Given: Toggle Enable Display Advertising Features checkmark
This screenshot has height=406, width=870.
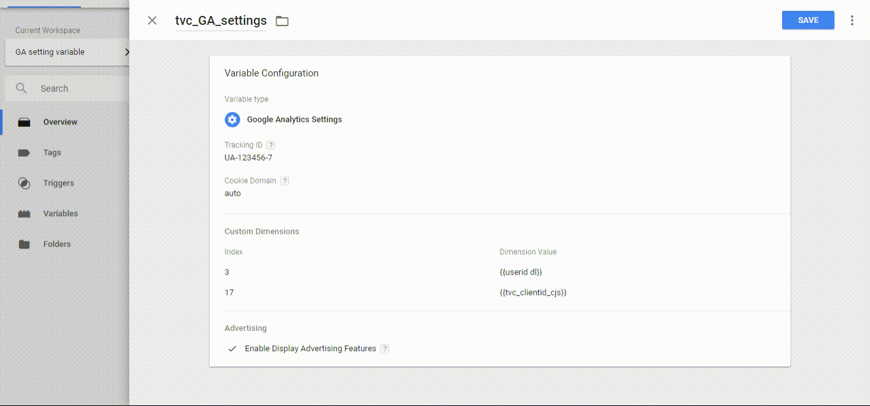Looking at the screenshot, I should [232, 349].
